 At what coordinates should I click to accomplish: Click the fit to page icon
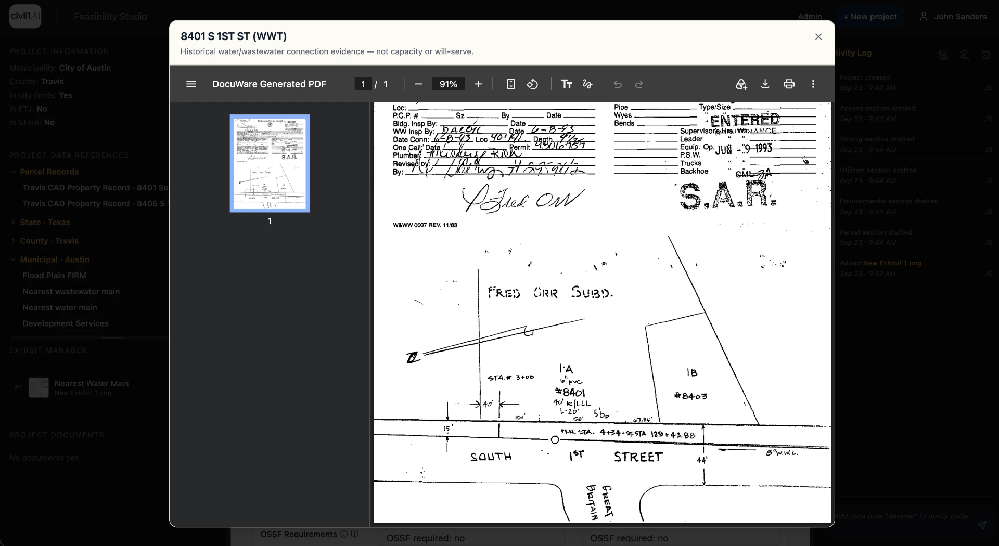pos(511,84)
